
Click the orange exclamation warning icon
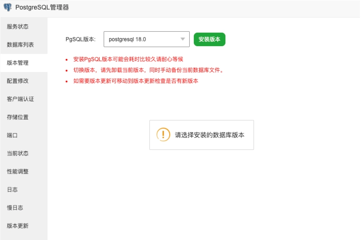tap(163, 134)
